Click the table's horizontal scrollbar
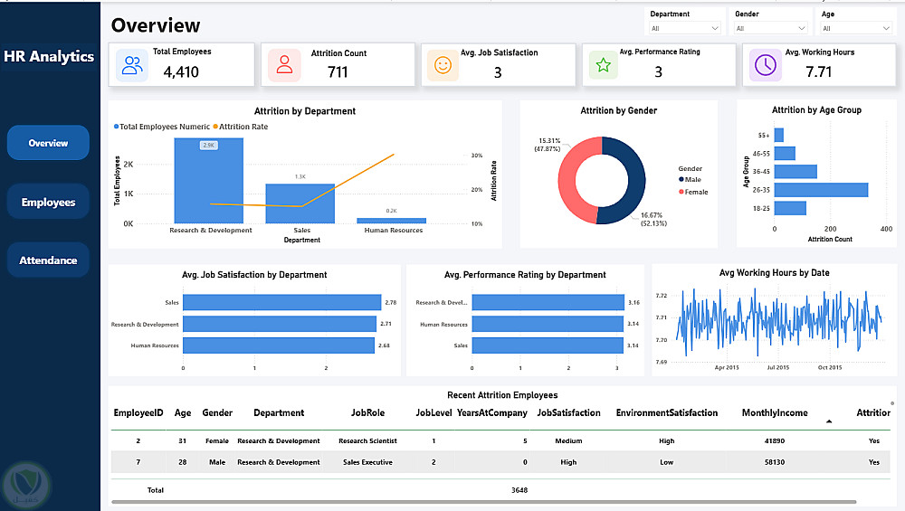 483,502
